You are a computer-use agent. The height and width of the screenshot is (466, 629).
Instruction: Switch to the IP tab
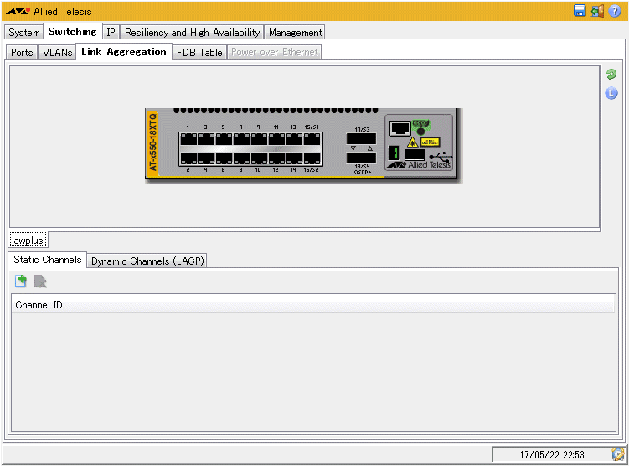(111, 33)
